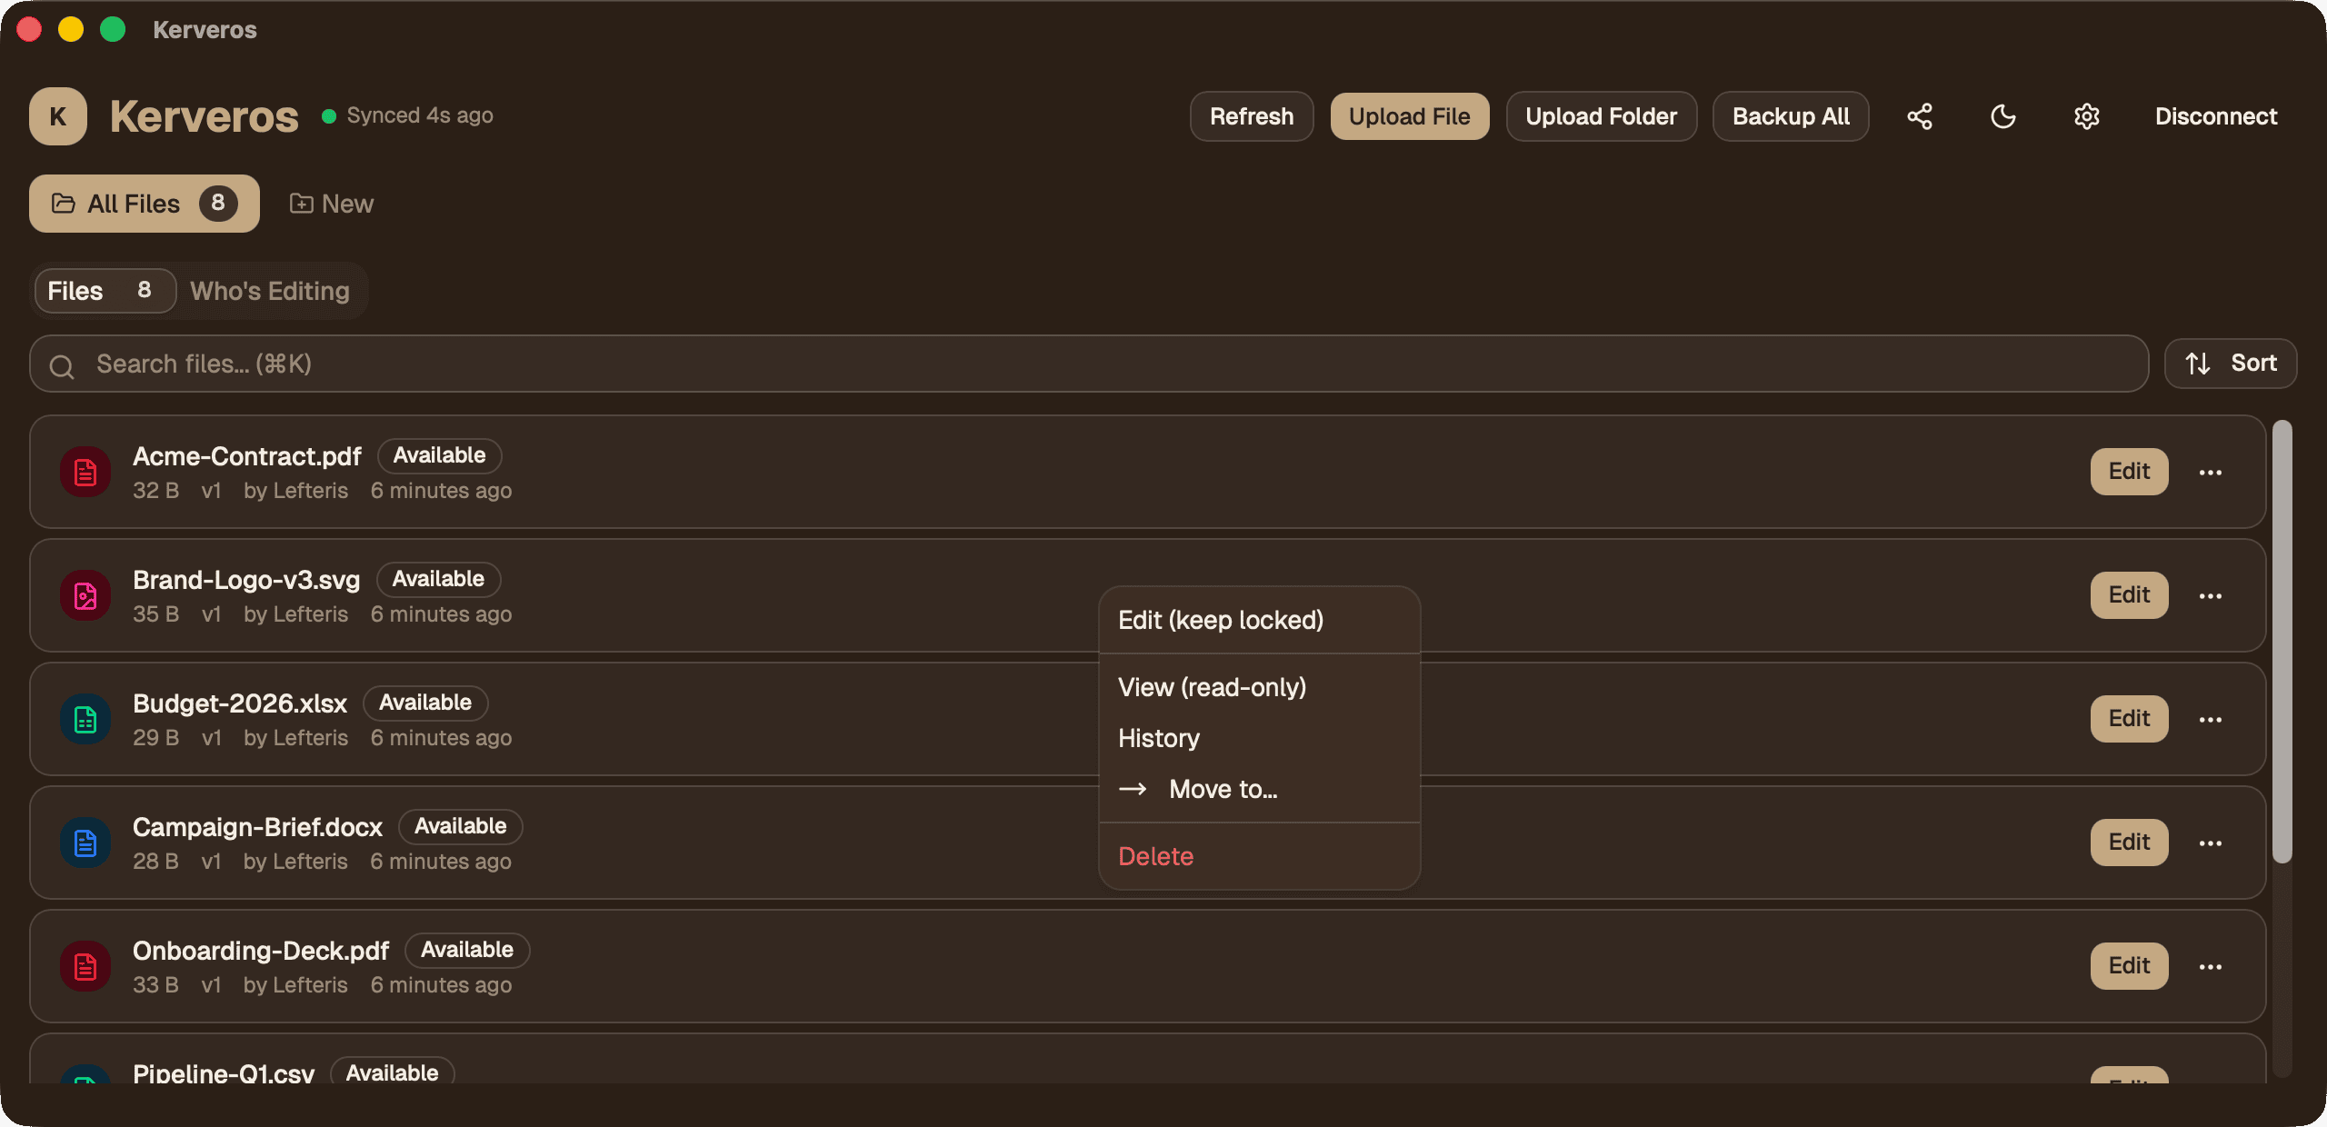Click Brand-Logo-v3.svg image file icon

pos(85,595)
